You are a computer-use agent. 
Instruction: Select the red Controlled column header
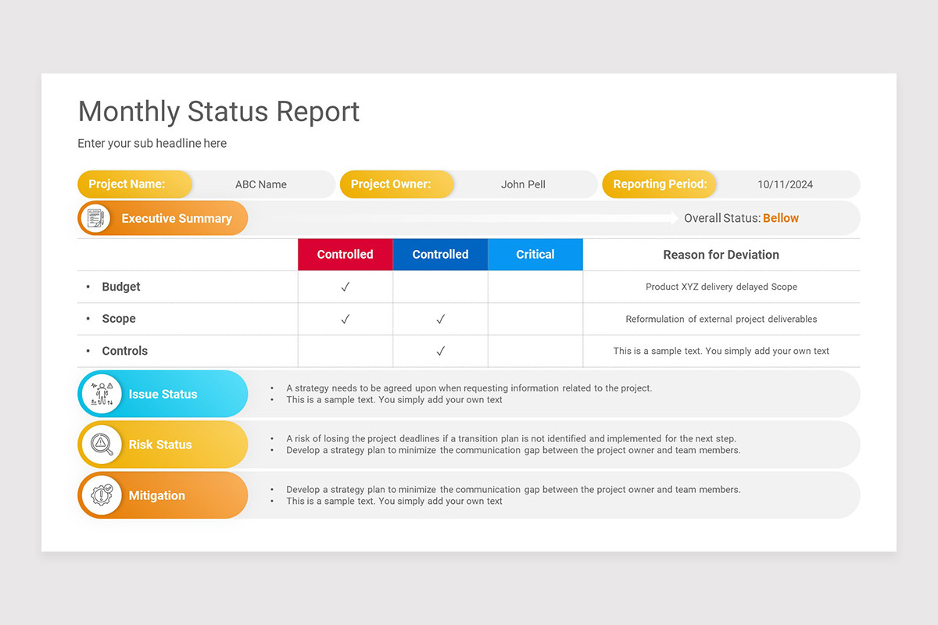click(345, 254)
